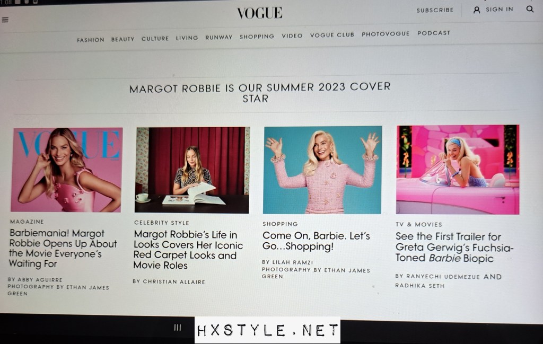Open the pink Barbie car thumbnail
The width and height of the screenshot is (543, 344).
point(458,170)
